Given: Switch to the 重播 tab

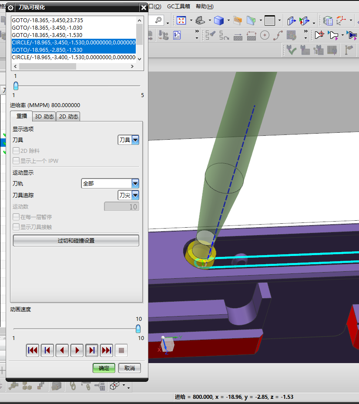Looking at the screenshot, I should coord(21,116).
